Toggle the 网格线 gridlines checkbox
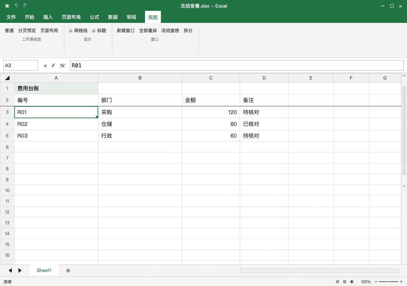 coord(71,31)
